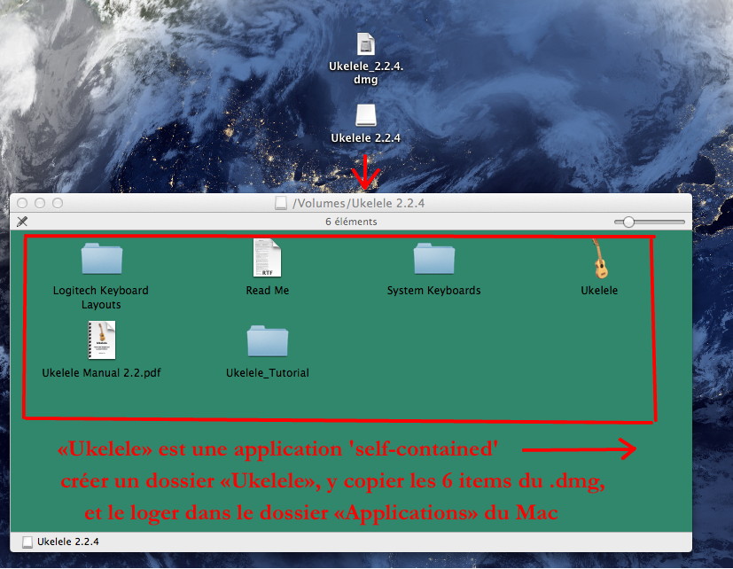733x569 pixels.
Task: Click the "Read Me" file name
Action: (268, 291)
